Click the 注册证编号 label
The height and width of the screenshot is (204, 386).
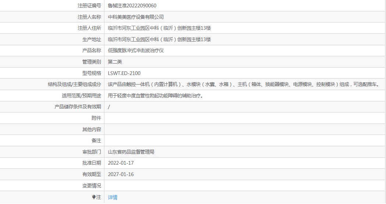(89, 6)
